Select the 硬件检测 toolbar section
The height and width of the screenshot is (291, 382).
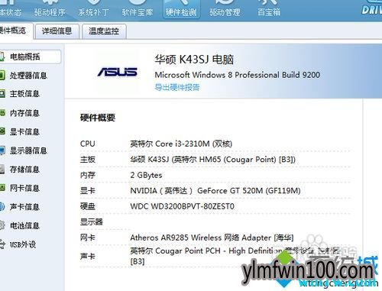[181, 9]
